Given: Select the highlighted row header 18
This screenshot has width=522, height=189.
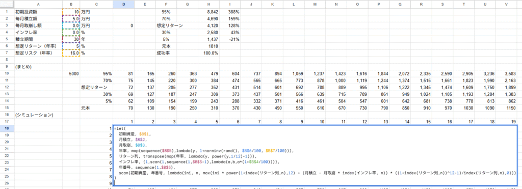Looking at the screenshot, I should [x=7, y=129].
